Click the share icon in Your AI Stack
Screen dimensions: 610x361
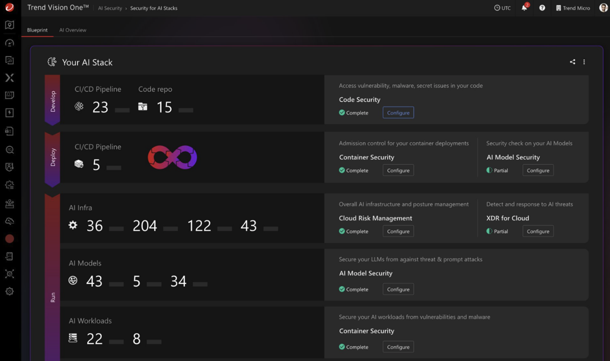tap(572, 62)
